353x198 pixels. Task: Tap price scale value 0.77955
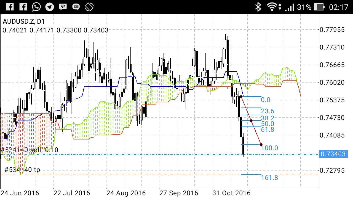click(332, 30)
